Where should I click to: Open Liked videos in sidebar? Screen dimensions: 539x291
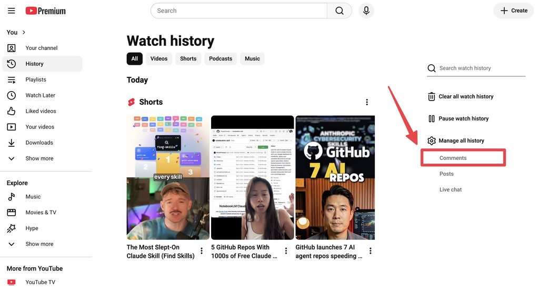(41, 112)
